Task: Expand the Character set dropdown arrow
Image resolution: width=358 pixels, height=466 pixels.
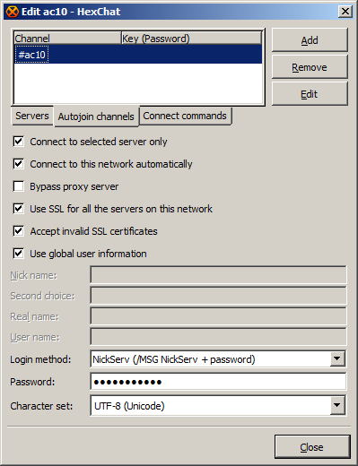Action: [x=337, y=405]
